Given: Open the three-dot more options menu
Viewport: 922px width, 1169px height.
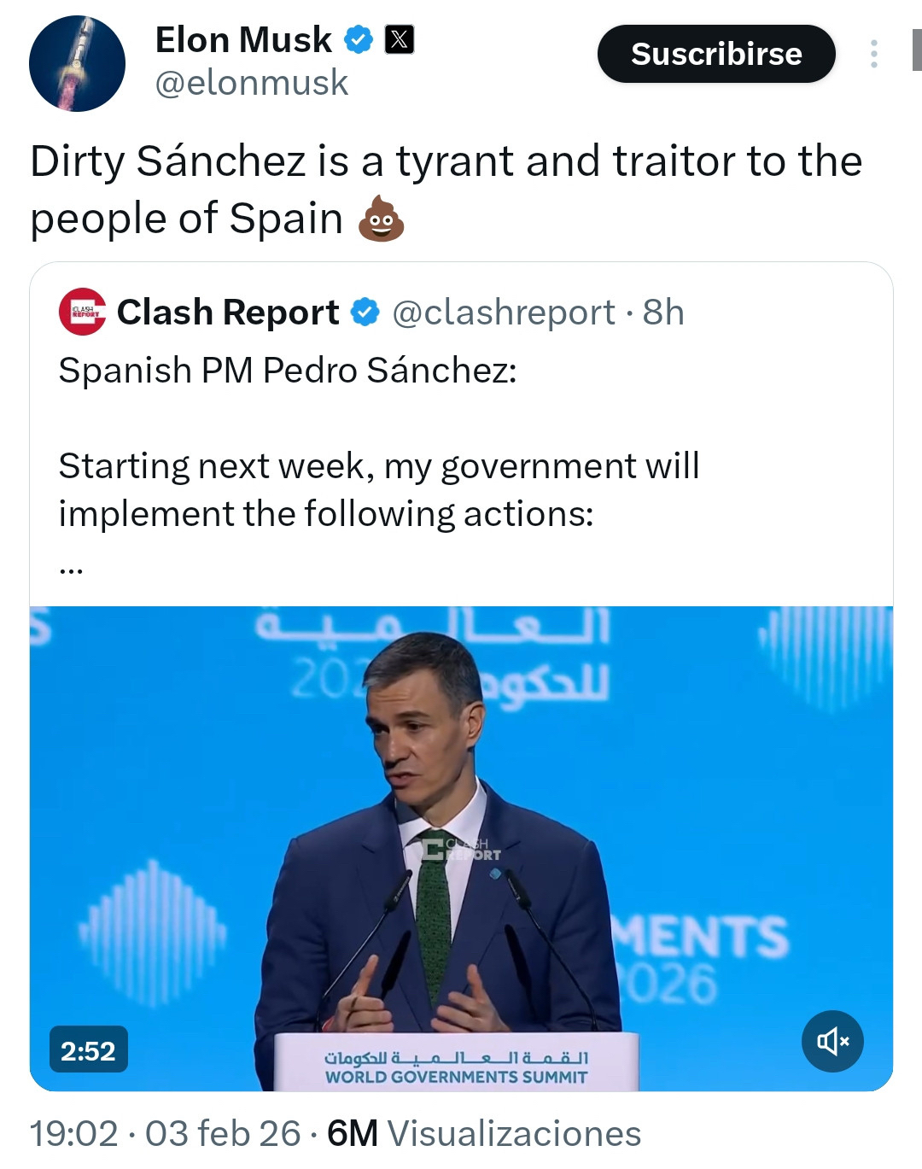Looking at the screenshot, I should point(873,54).
